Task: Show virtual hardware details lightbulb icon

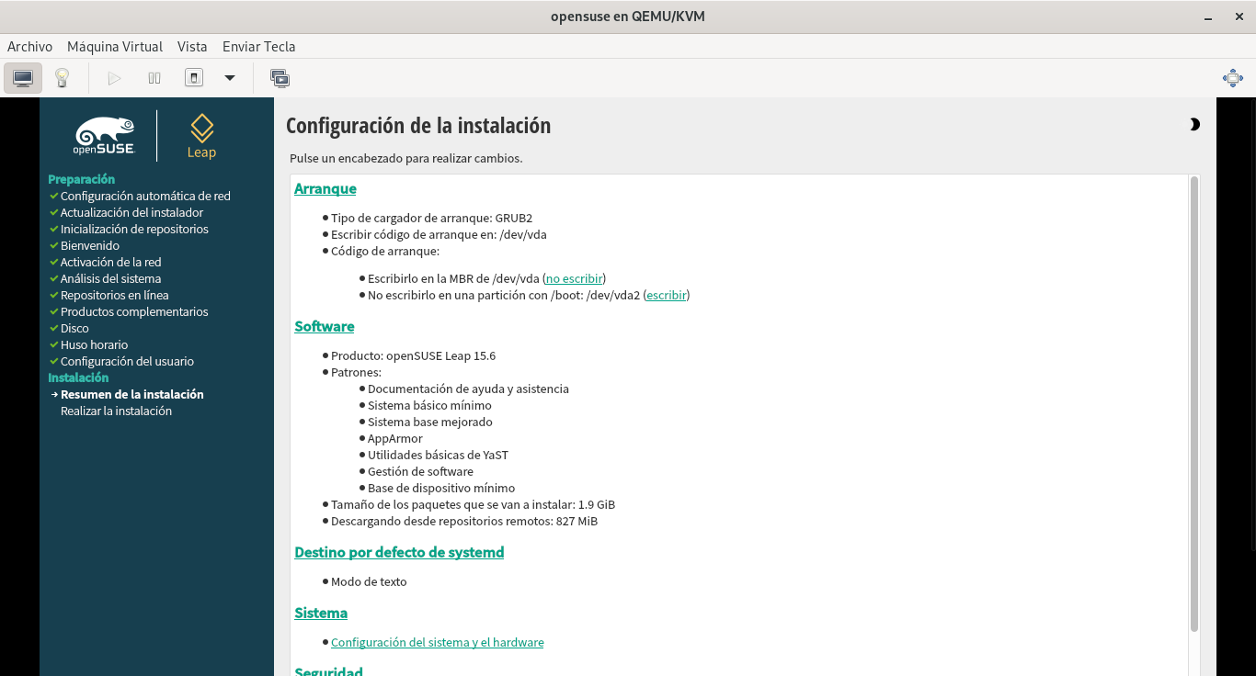Action: coord(62,78)
